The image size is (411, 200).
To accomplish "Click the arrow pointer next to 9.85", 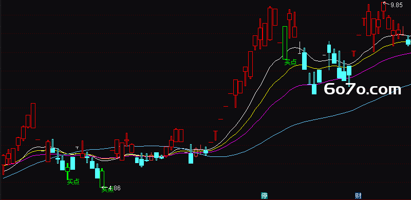I will click(x=387, y=4).
